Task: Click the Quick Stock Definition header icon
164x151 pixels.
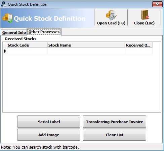Action: point(7,18)
